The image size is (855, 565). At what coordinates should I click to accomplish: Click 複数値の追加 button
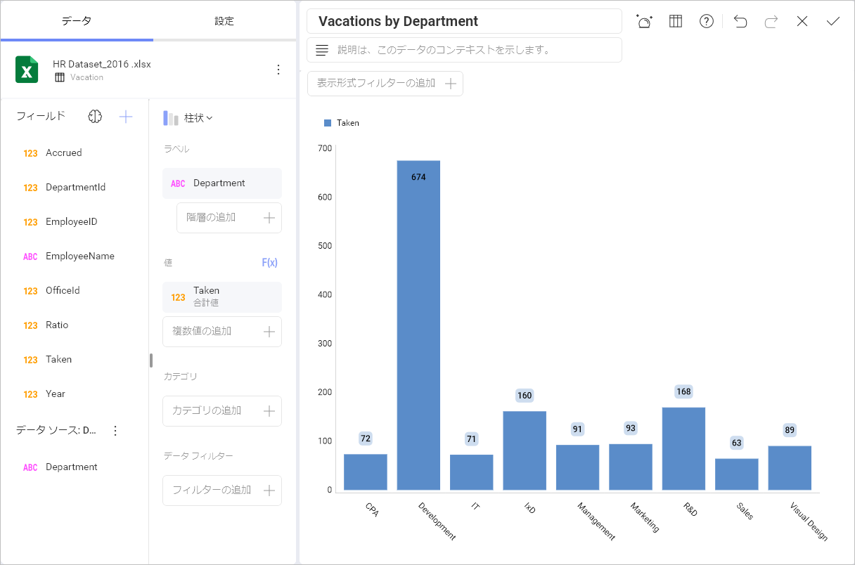222,332
